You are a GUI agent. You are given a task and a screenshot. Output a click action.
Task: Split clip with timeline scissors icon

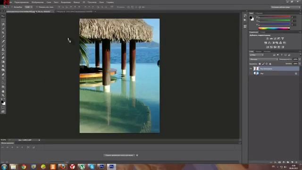click(28, 147)
